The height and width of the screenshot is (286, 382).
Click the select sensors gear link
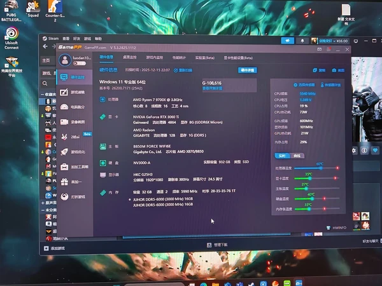304,85
